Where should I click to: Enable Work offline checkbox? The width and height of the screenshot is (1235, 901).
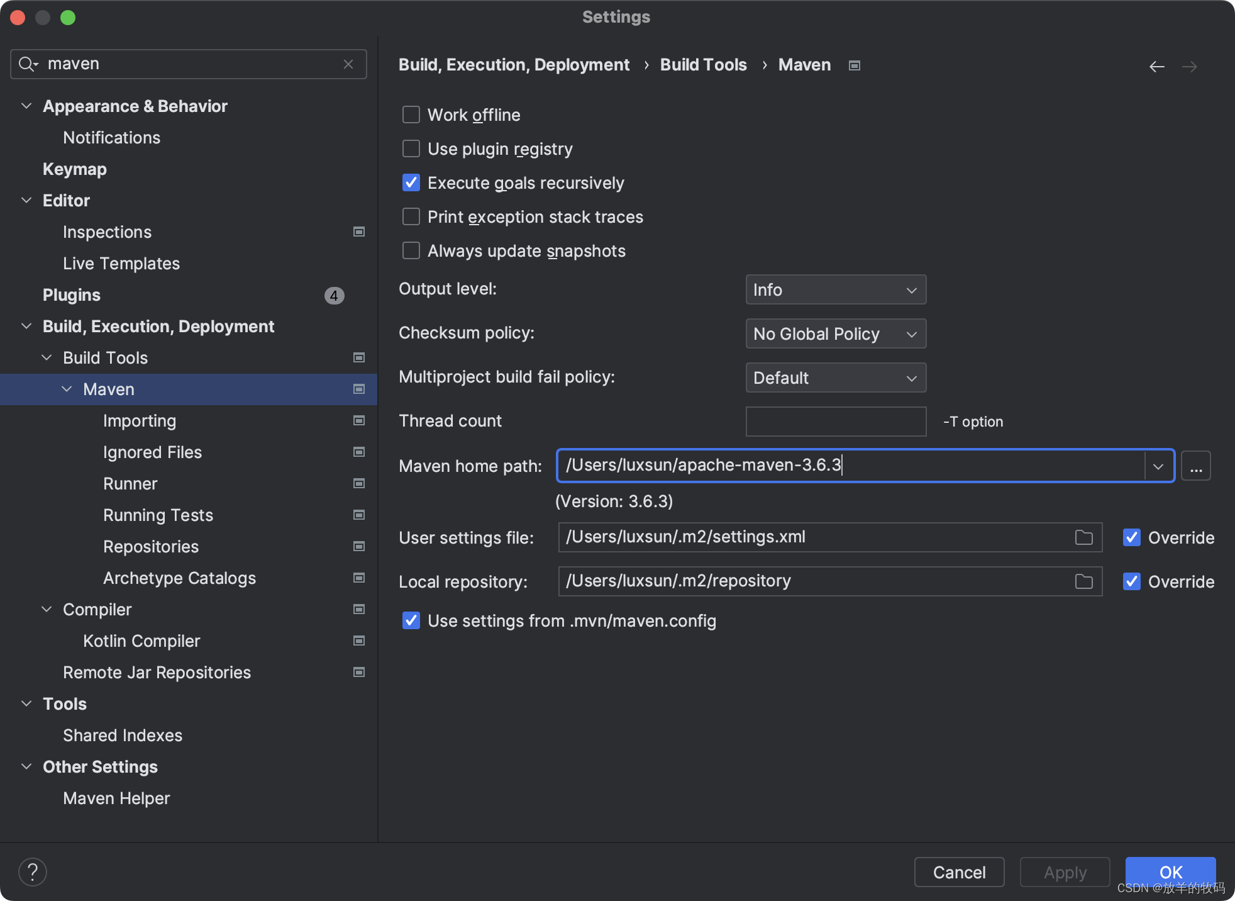pos(411,115)
